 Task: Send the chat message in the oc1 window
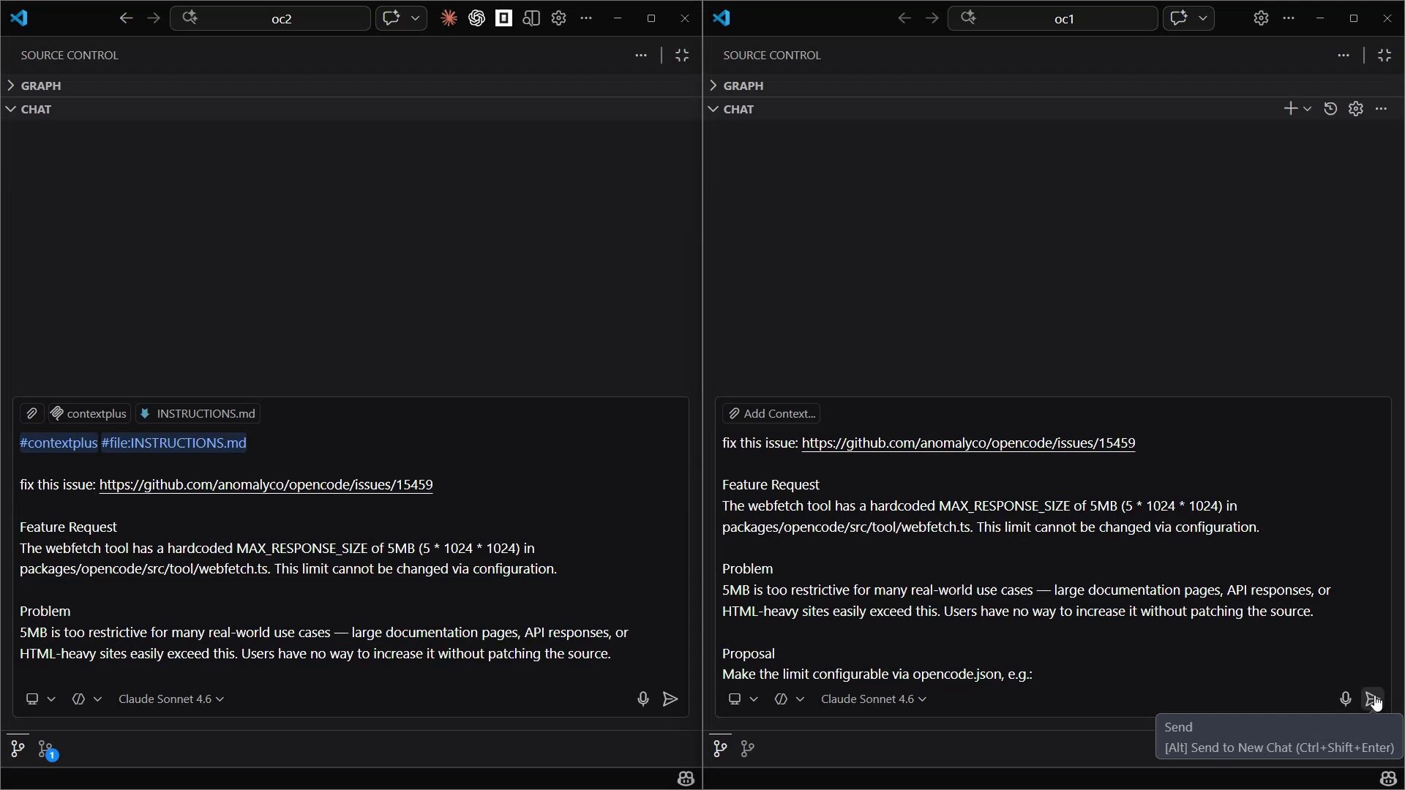tap(1372, 699)
